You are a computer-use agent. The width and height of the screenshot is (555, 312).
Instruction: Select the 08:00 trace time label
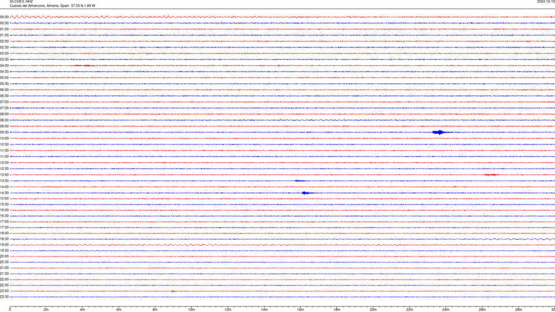pyautogui.click(x=4, y=114)
